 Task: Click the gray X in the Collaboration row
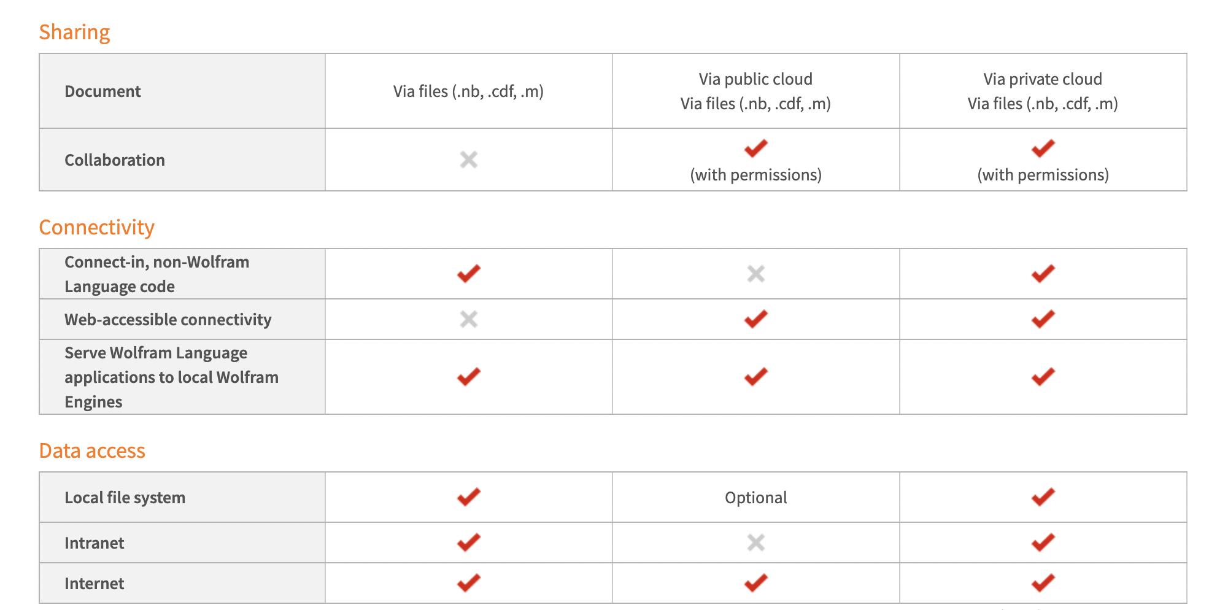pyautogui.click(x=468, y=160)
